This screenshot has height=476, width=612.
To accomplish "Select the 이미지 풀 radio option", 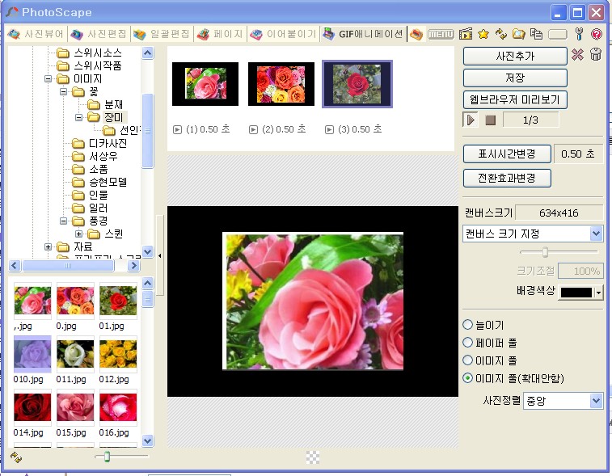I will 467,360.
